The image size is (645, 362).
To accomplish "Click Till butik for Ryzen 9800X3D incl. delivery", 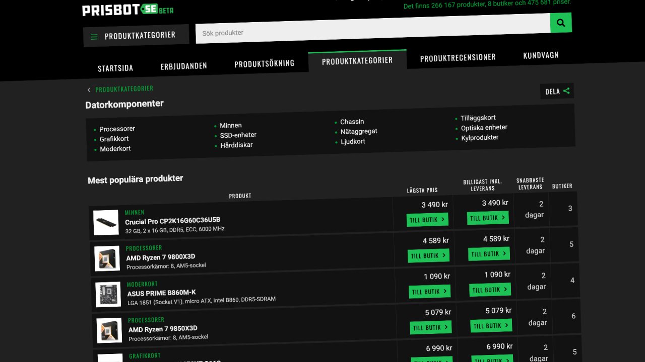I will point(489,254).
